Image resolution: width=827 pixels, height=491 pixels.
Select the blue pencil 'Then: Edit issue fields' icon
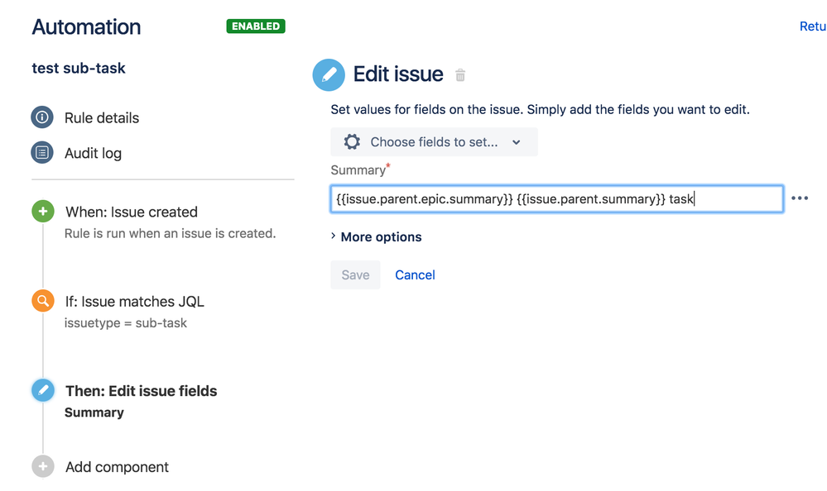click(42, 389)
